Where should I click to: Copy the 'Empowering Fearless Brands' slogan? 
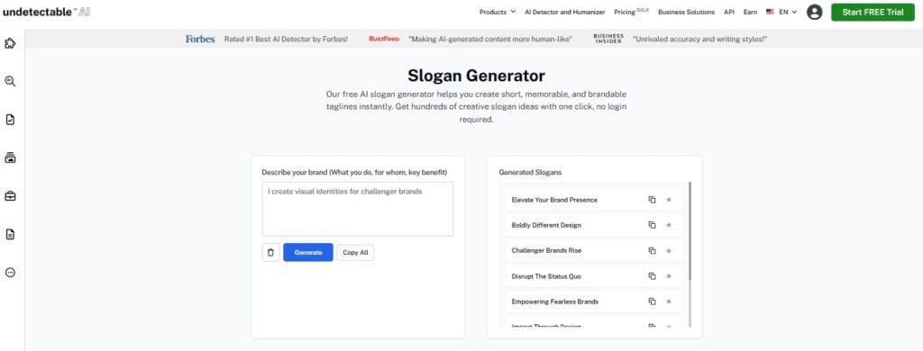point(652,301)
